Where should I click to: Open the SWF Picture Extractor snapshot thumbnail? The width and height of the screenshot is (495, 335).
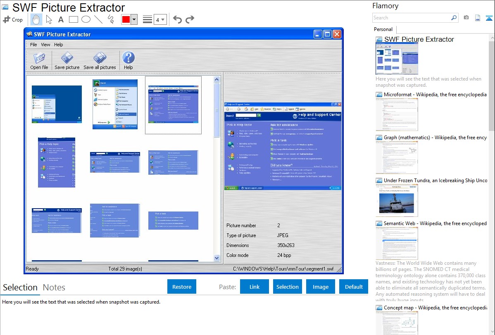(397, 59)
